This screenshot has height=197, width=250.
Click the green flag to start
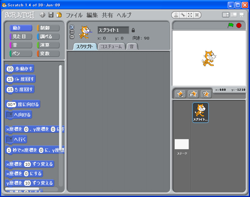(x=230, y=25)
